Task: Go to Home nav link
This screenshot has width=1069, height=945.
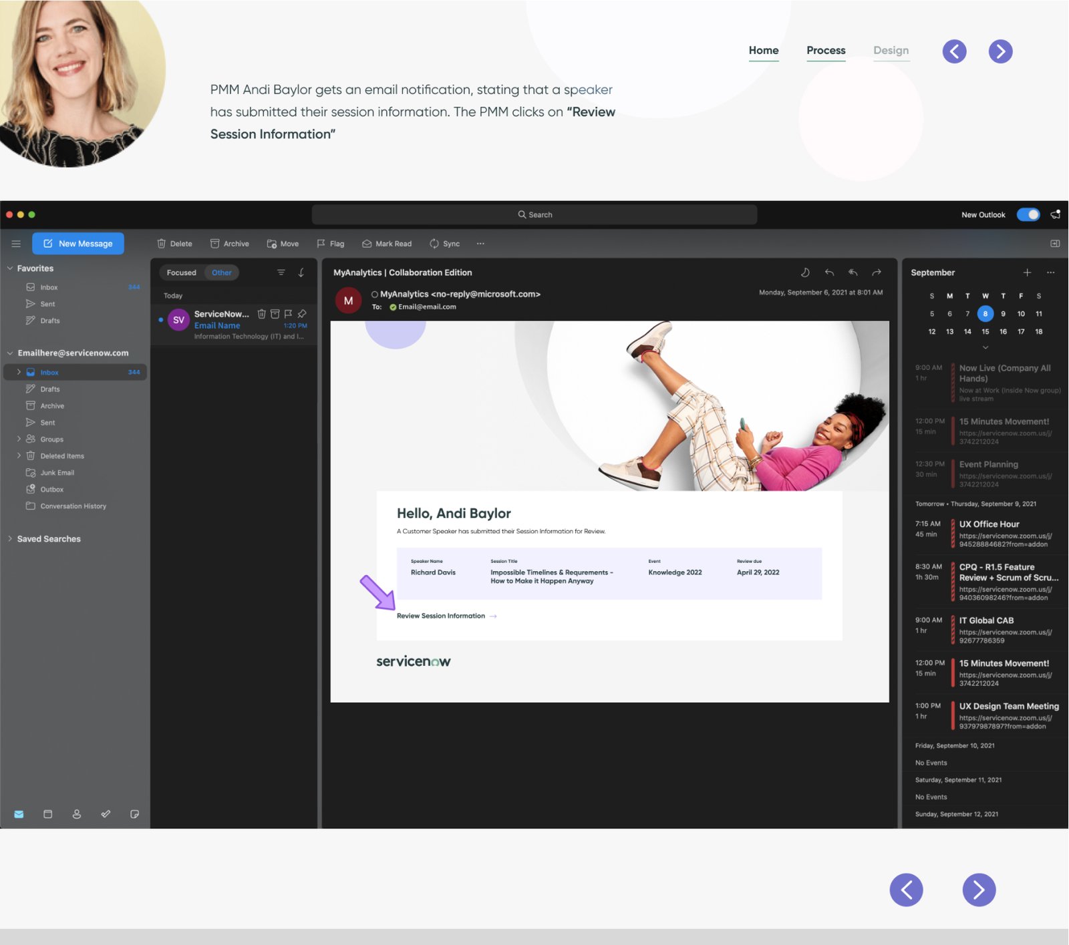Action: pos(764,51)
